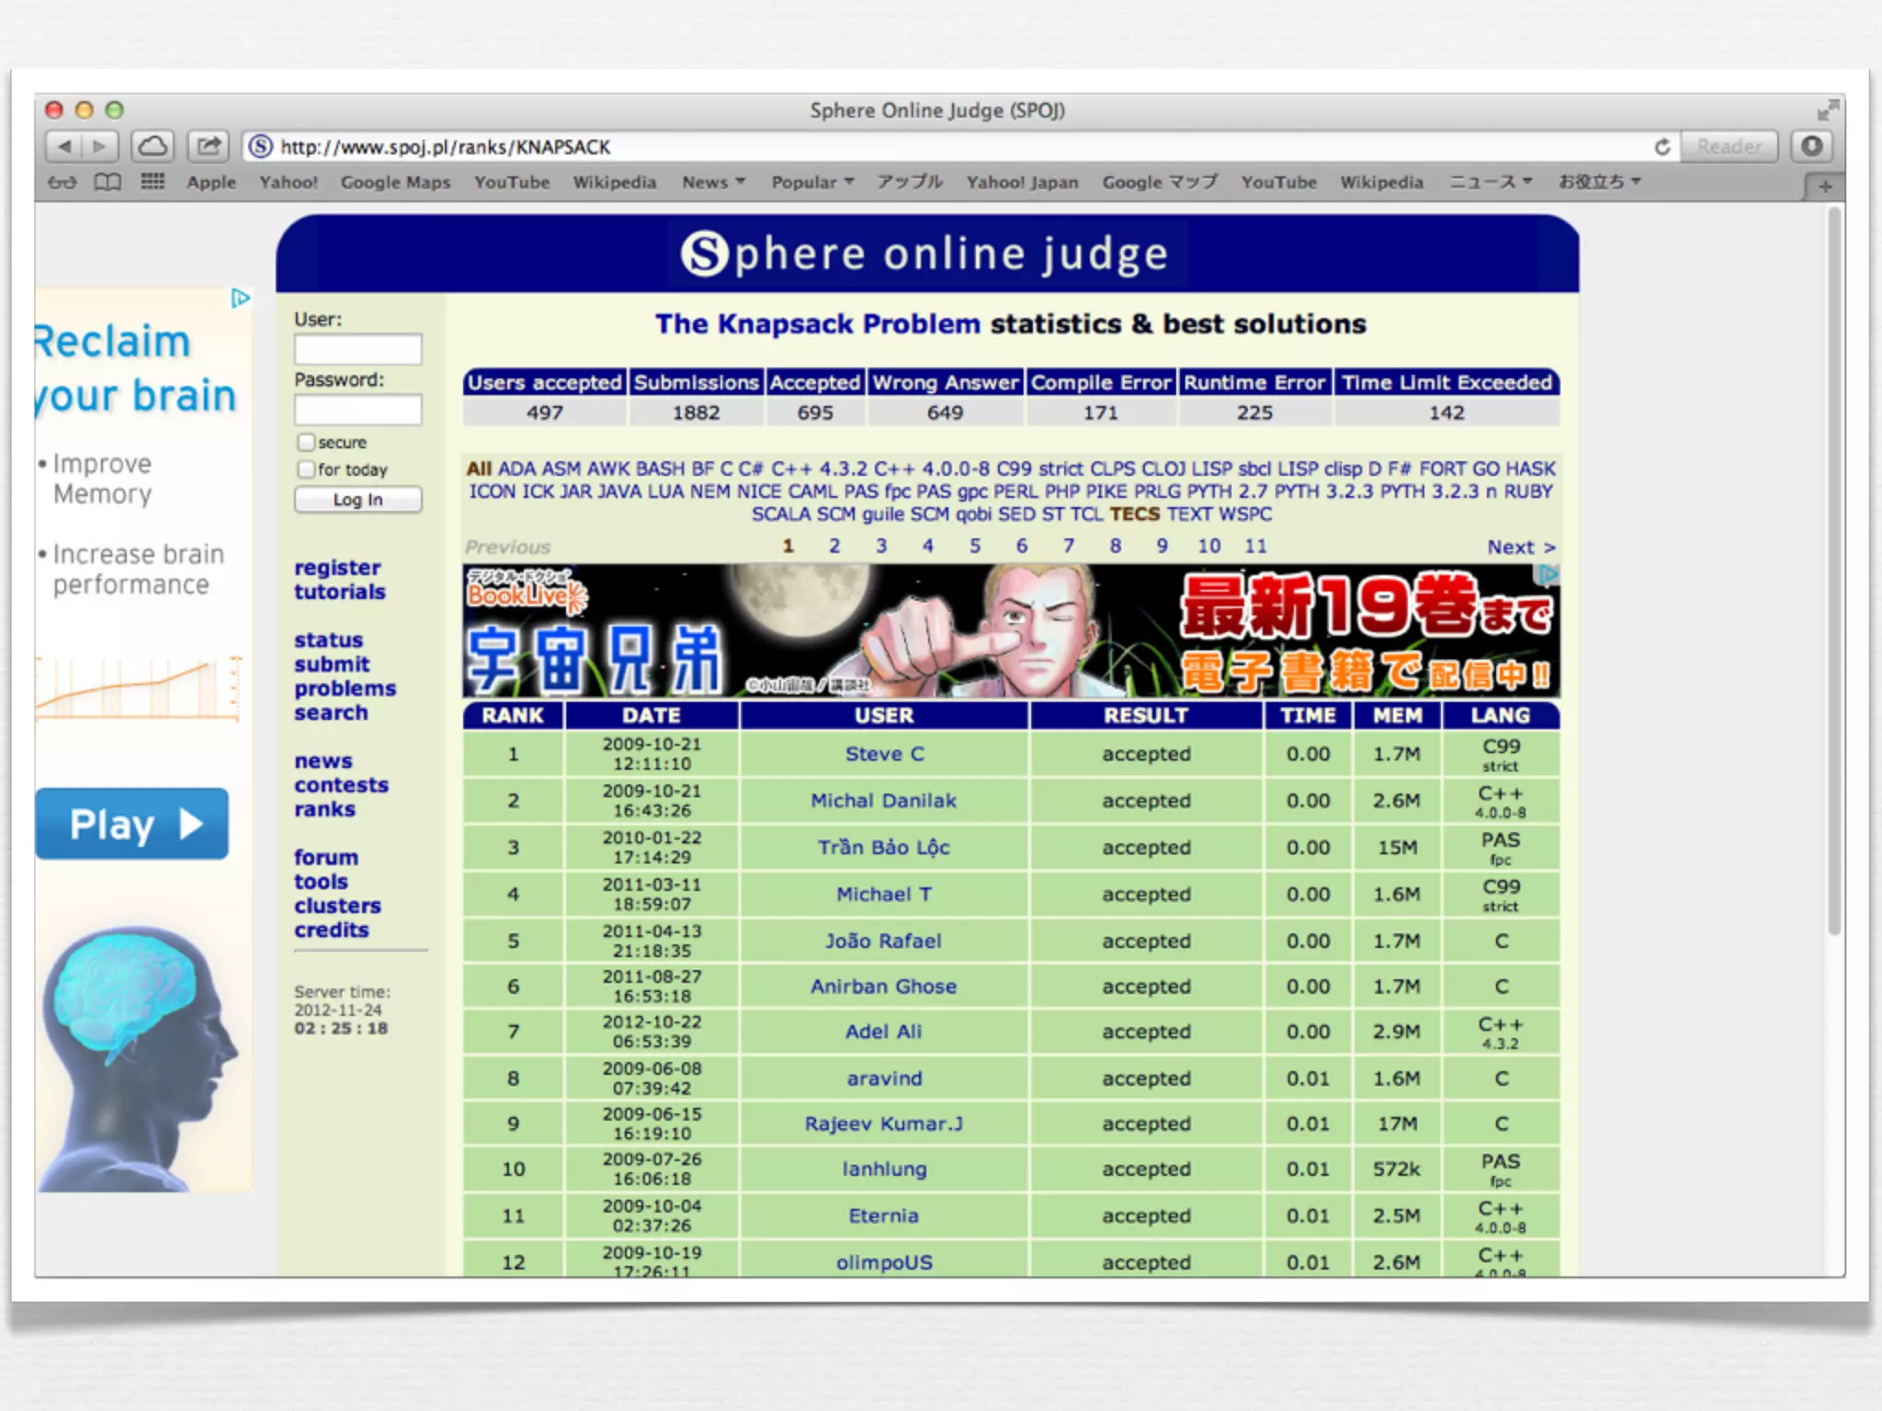1882x1411 pixels.
Task: Click the Share icon in Safari toolbar
Action: tap(209, 146)
